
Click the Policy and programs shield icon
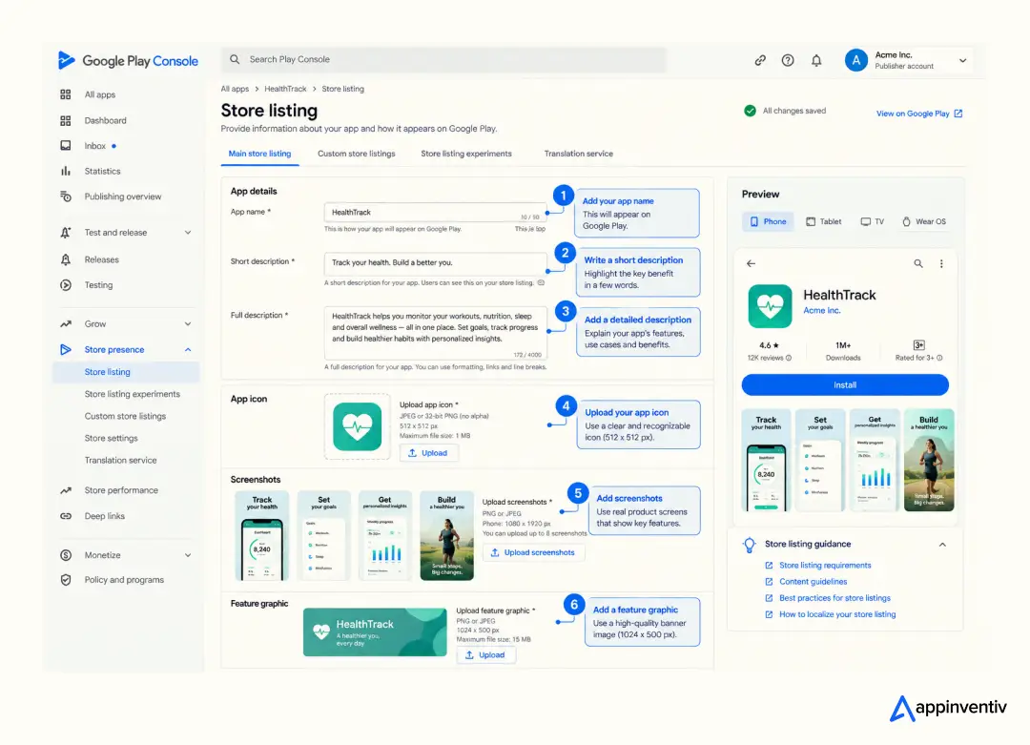coord(66,580)
